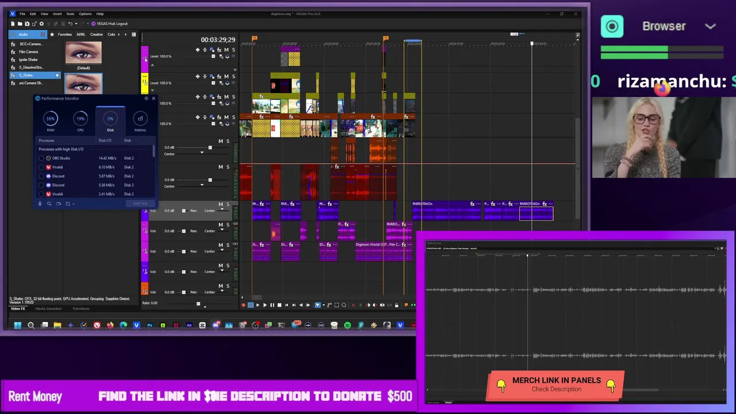
Task: Check the Vivaldi 2.41 MB/s process checkbox
Action: [x=41, y=194]
